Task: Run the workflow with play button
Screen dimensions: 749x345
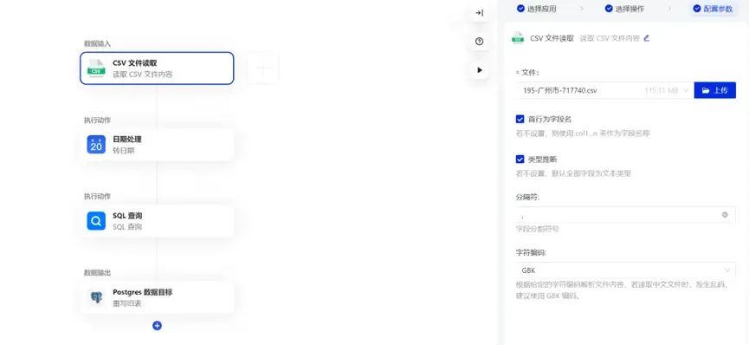Action: (x=479, y=70)
